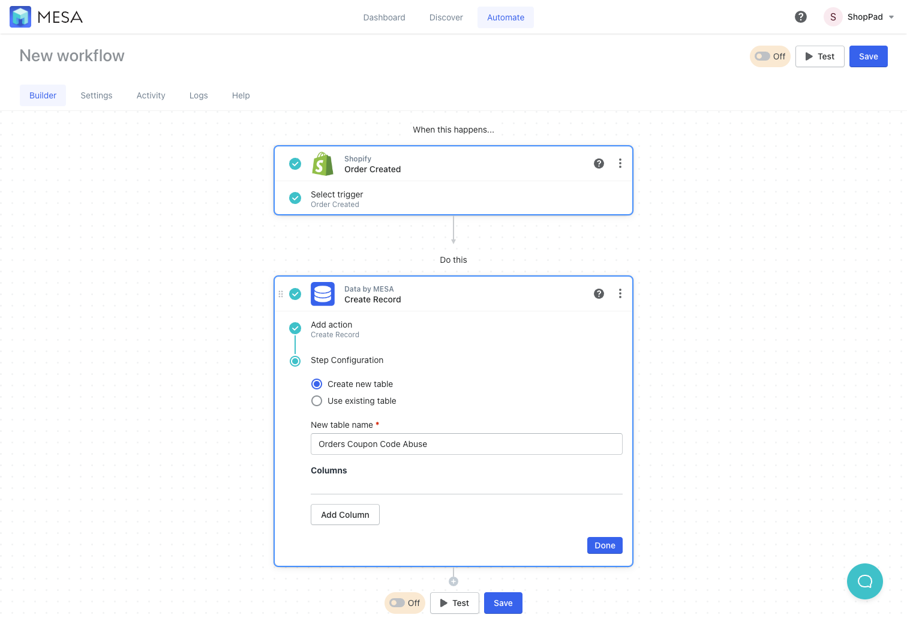Click the top Test button

[820, 56]
